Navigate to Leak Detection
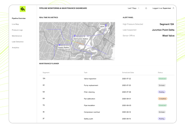 coord(18,42)
